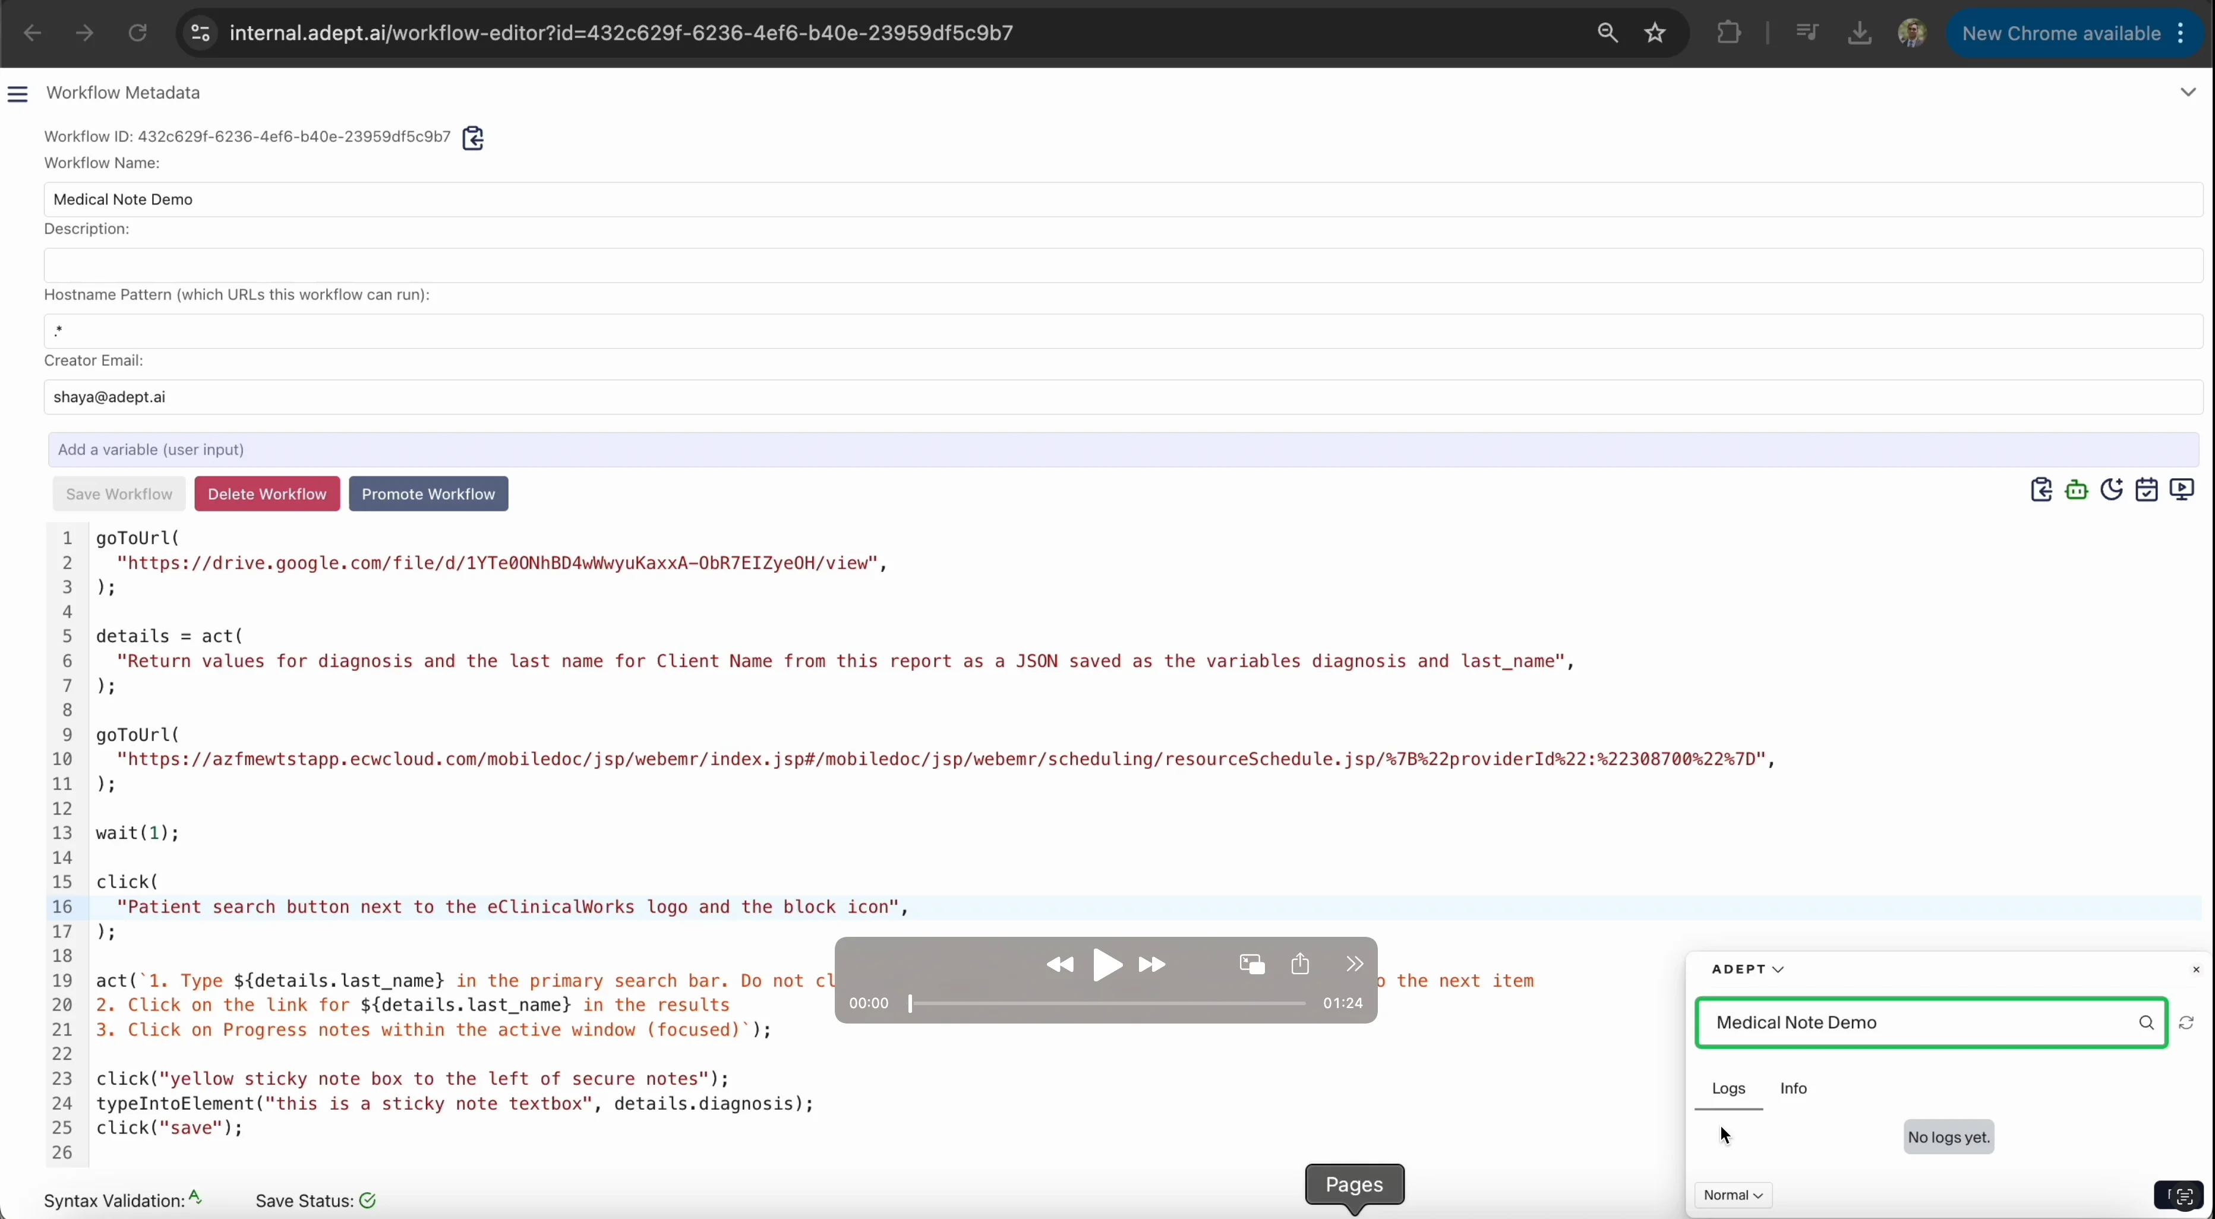Open the Normal mode dropdown

pyautogui.click(x=1734, y=1196)
